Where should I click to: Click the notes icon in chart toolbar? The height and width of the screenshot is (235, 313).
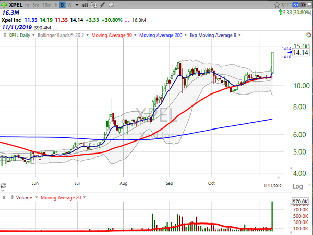(111, 5)
